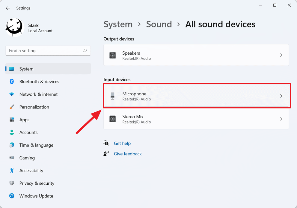This screenshot has width=297, height=208.
Task: Expand the Speakers device properties
Action: pos(196,55)
